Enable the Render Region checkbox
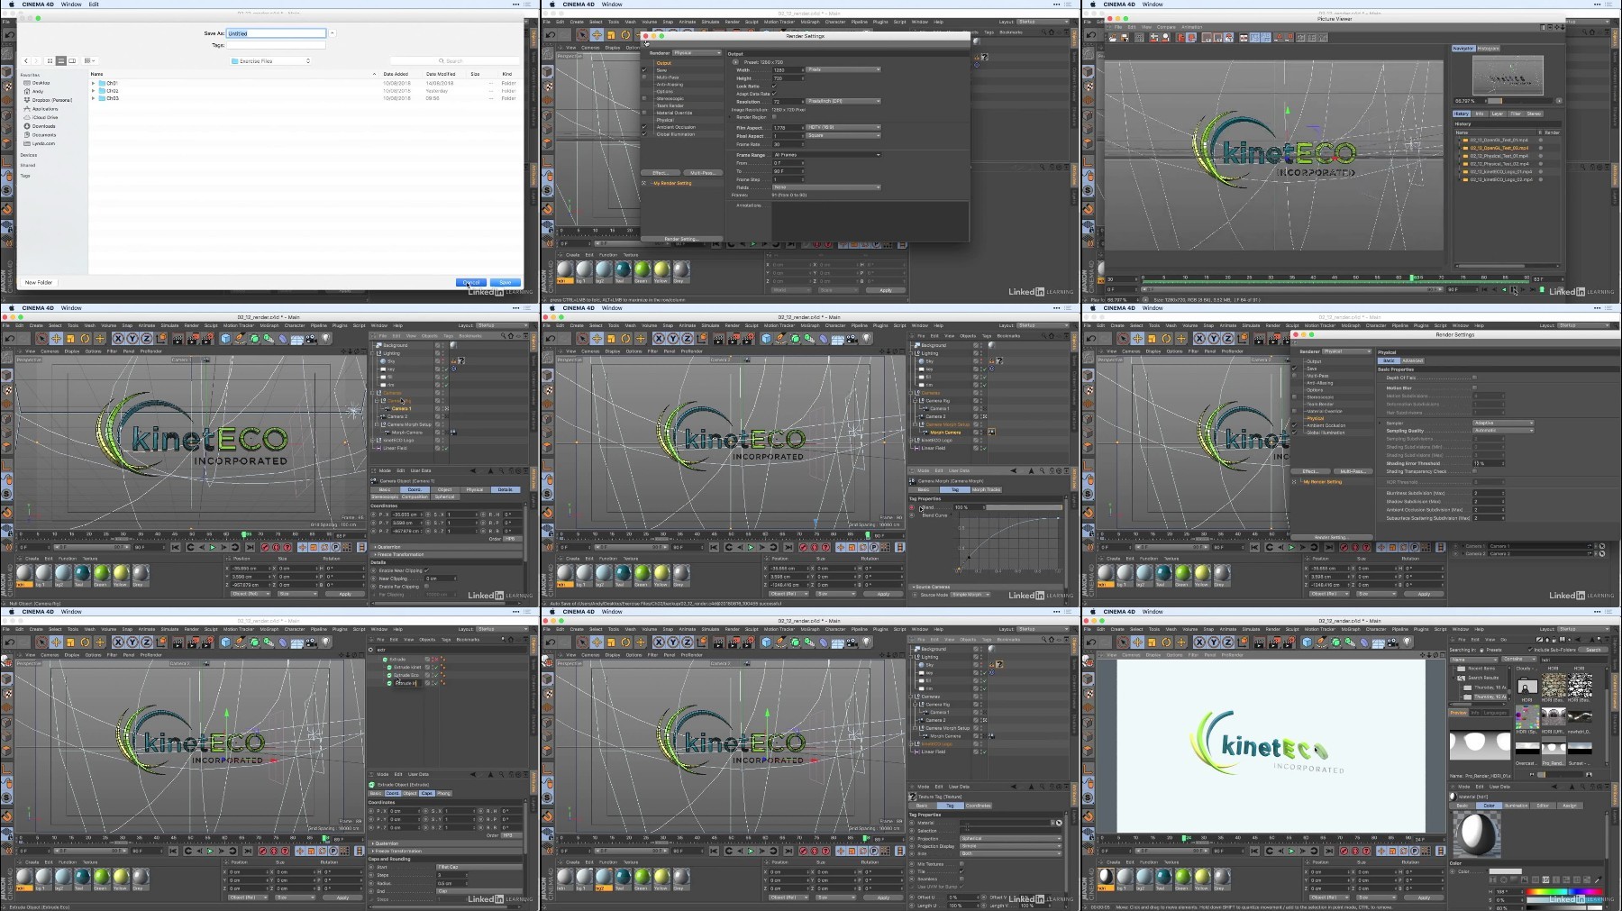Screen dimensions: 1622x911 [774, 117]
